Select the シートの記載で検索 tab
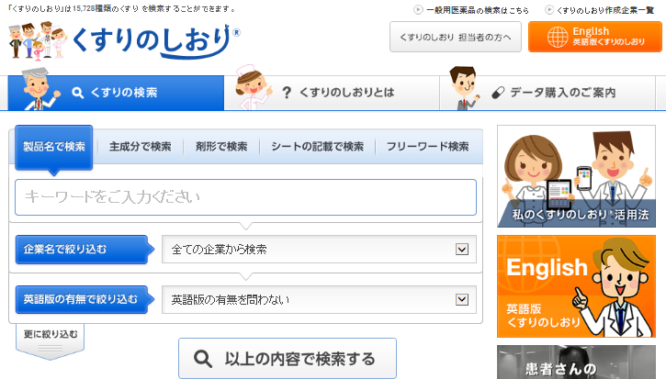This screenshot has height=379, width=666. [317, 147]
